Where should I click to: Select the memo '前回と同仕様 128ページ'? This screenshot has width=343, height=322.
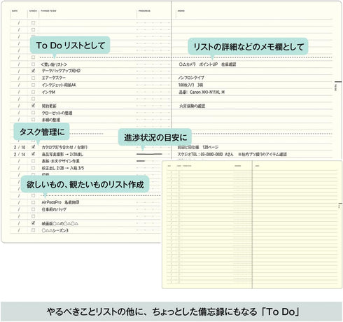click(198, 147)
